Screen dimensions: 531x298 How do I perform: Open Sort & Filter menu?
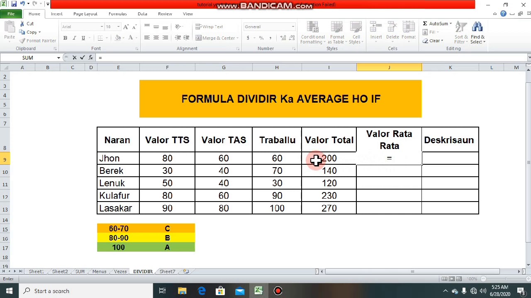(x=461, y=33)
